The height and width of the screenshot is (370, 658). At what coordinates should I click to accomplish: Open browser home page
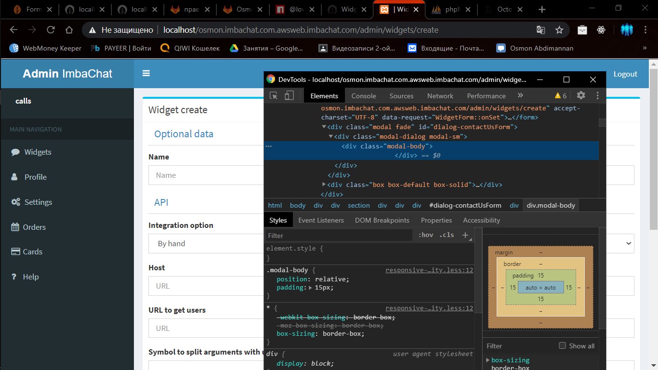coord(69,30)
